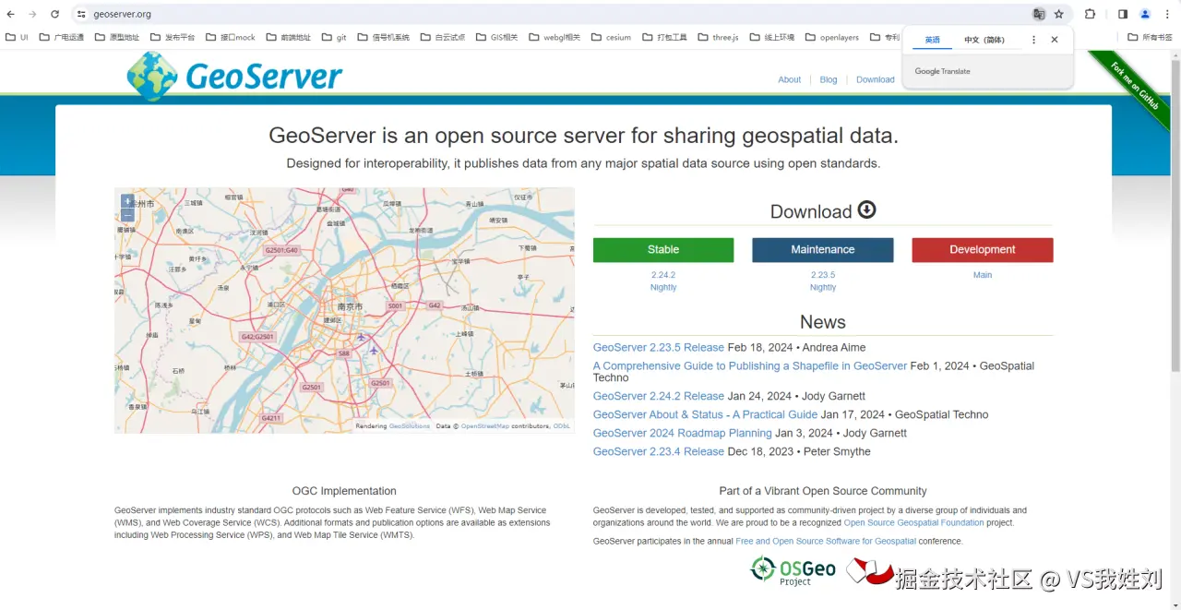Open the Main link under Development
This screenshot has height=610, width=1181.
pyautogui.click(x=983, y=275)
